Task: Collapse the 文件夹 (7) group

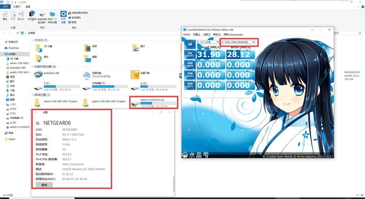Action: click(x=32, y=41)
